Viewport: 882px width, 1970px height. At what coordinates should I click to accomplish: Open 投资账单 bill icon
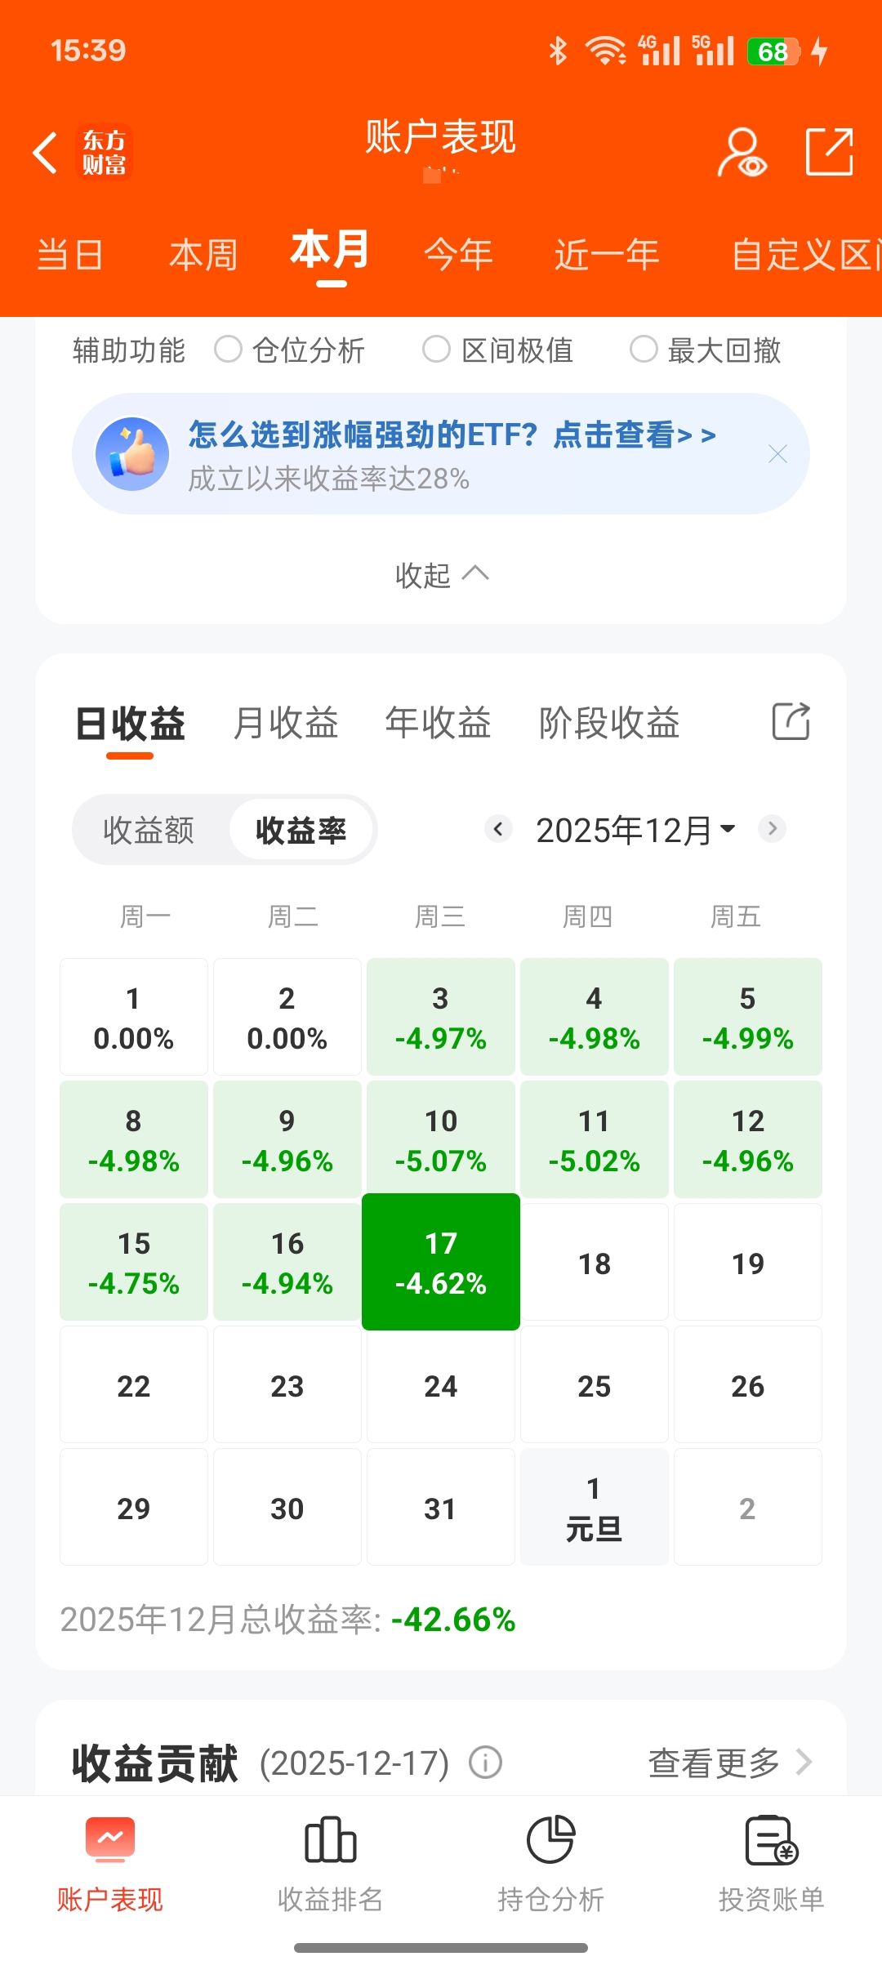[771, 1840]
